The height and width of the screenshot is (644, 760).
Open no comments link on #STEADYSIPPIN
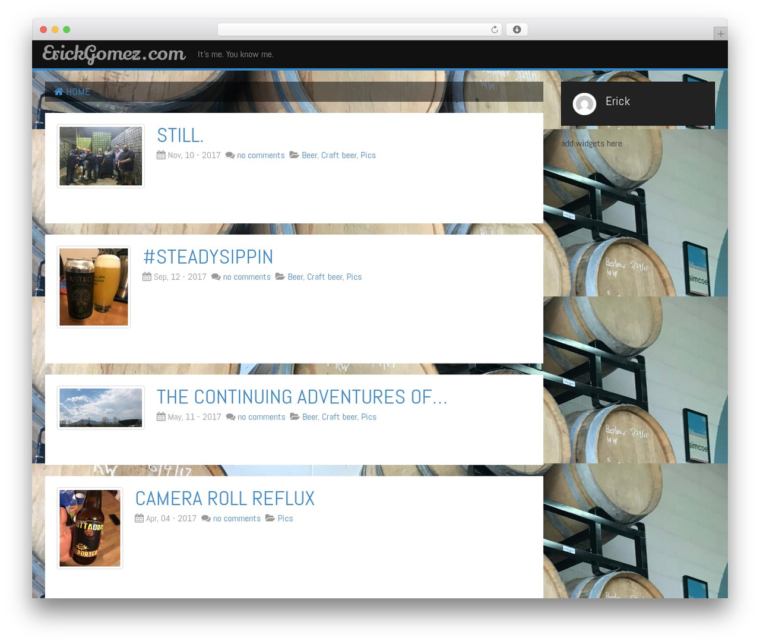coord(247,277)
